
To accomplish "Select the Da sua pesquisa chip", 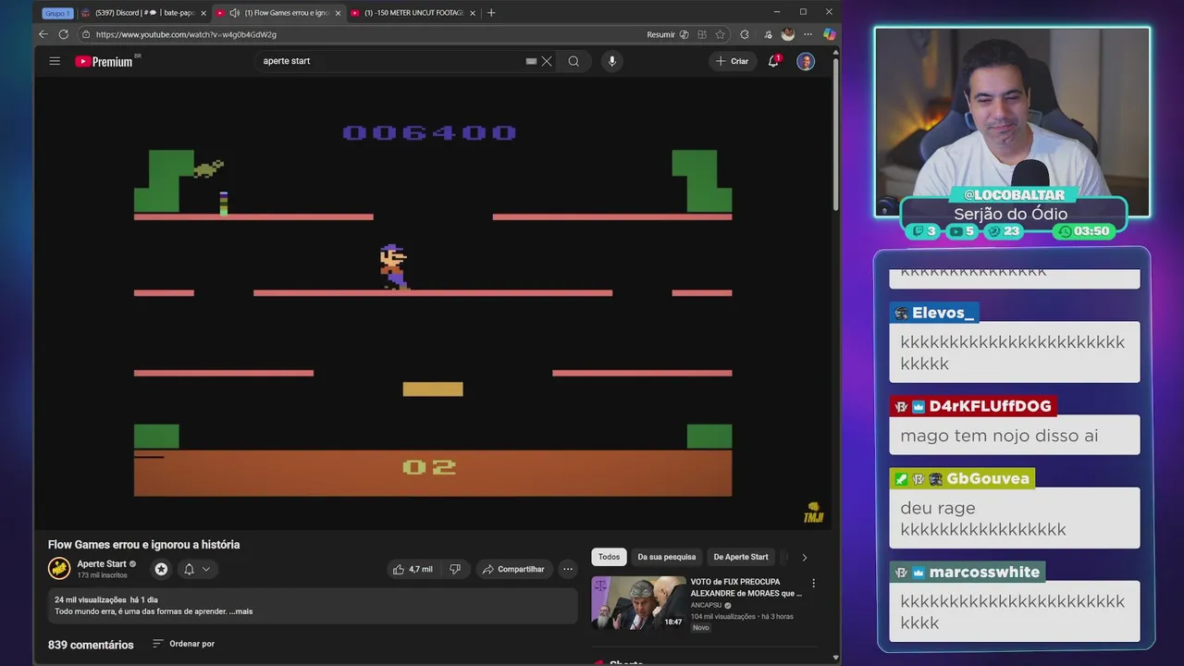I will point(666,557).
